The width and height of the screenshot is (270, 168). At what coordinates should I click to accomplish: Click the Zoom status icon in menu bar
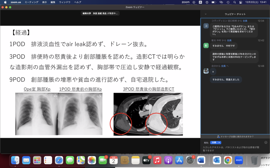186,2
